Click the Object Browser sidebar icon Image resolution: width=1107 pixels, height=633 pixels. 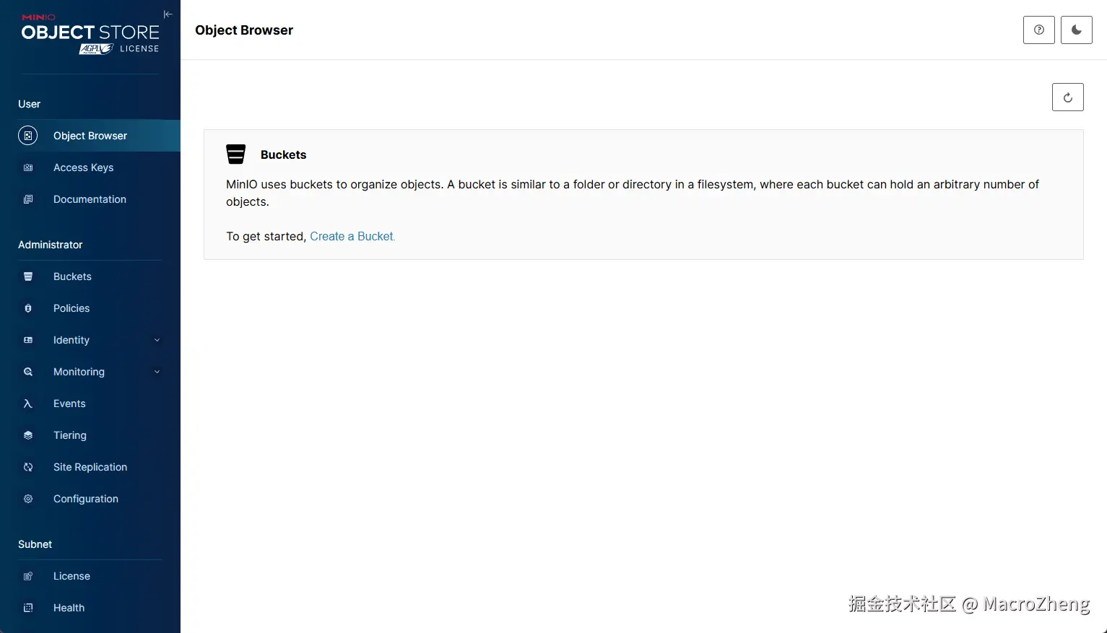28,136
